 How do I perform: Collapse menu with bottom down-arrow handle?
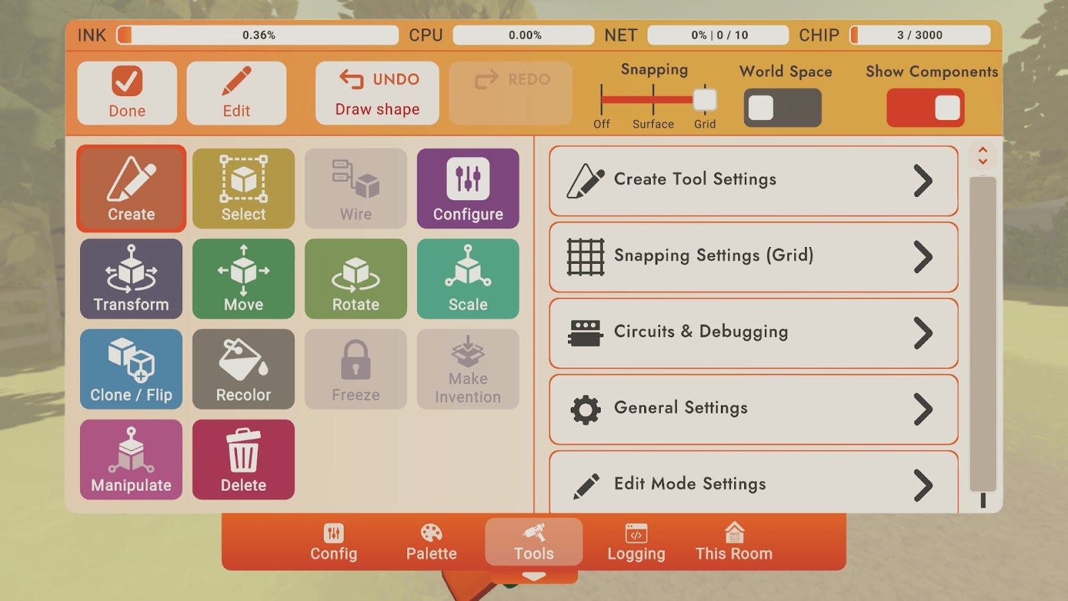534,576
